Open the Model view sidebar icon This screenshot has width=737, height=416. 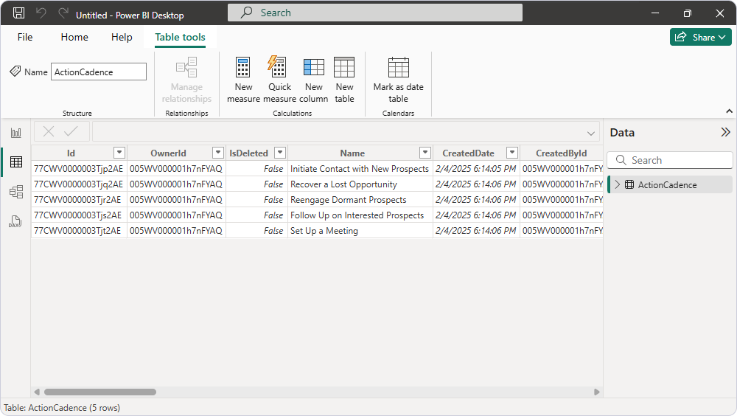(16, 192)
